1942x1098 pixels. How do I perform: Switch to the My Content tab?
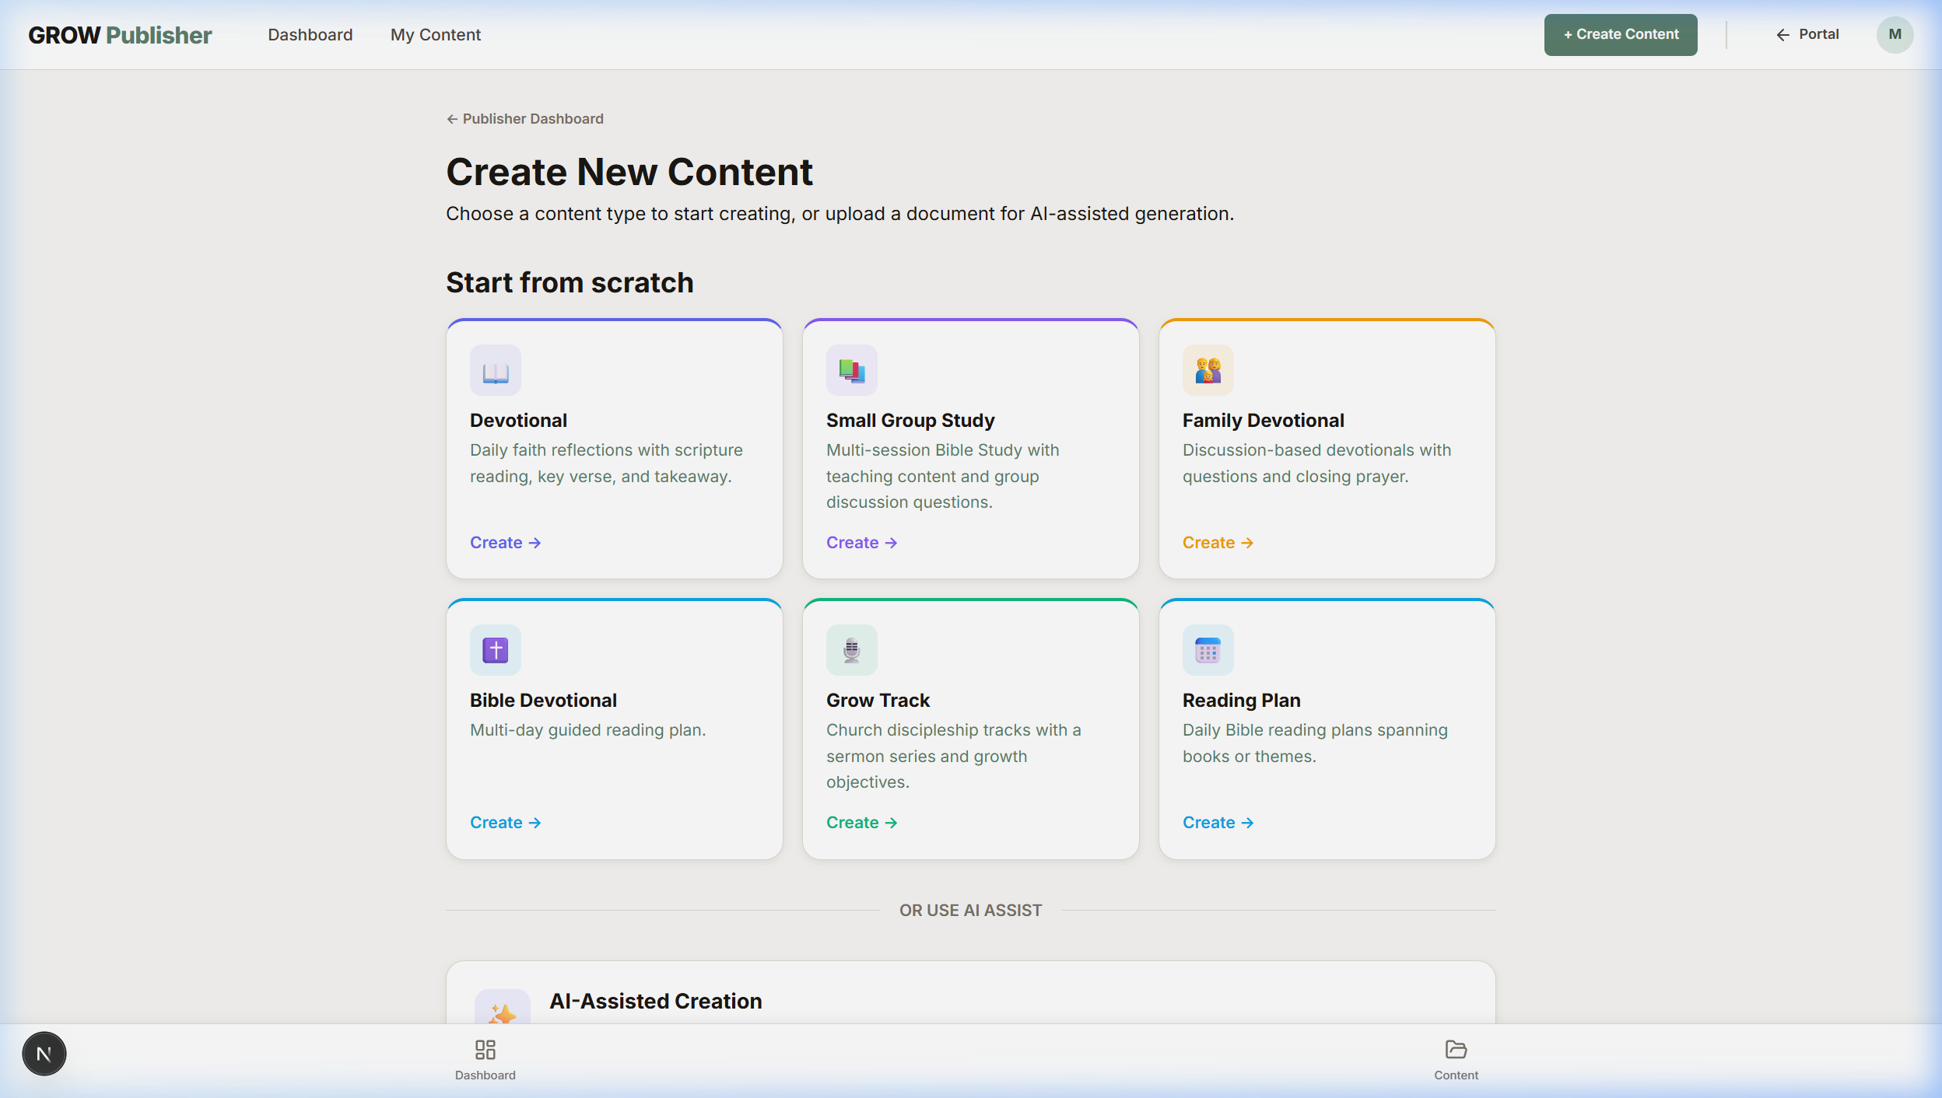(x=435, y=34)
